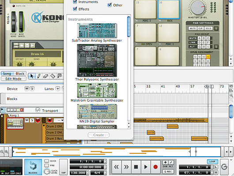This screenshot has width=234, height=176.
Task: Click the Edit Mode button
Action: point(14,79)
